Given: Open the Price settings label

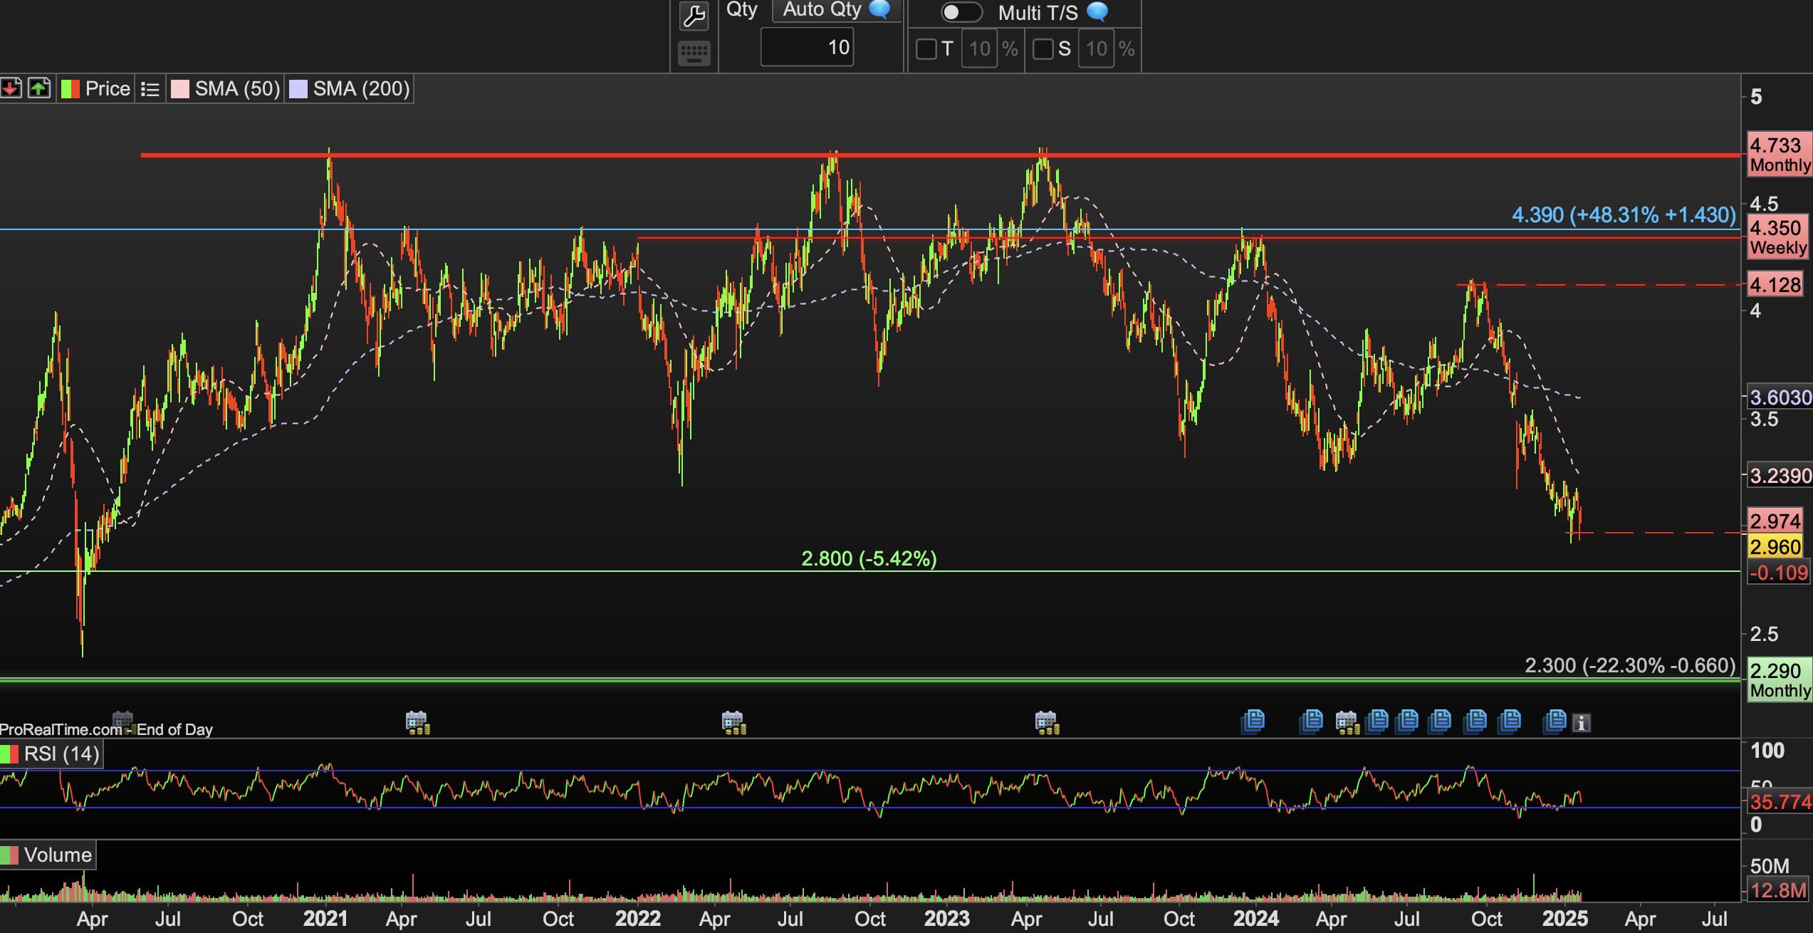Looking at the screenshot, I should click(107, 89).
